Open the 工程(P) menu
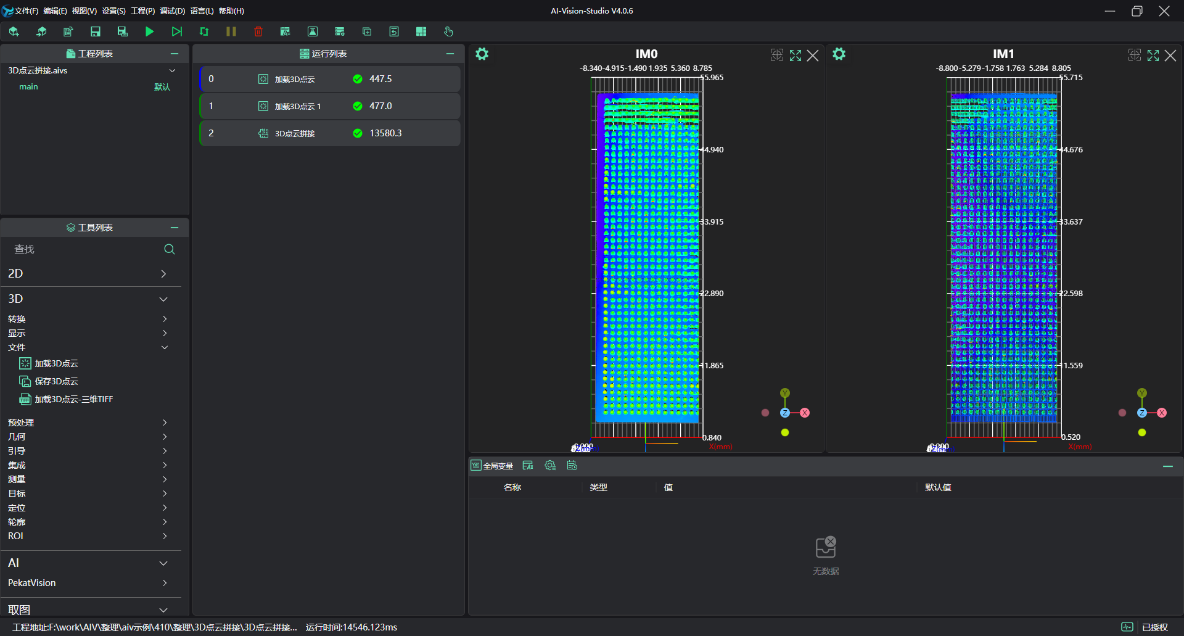 click(x=143, y=11)
